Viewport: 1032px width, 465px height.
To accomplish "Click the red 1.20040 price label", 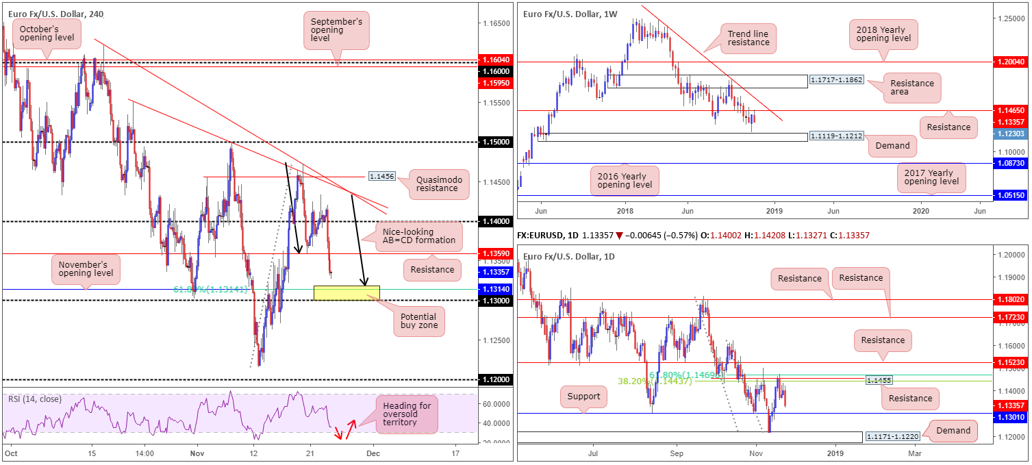I will [x=1010, y=61].
